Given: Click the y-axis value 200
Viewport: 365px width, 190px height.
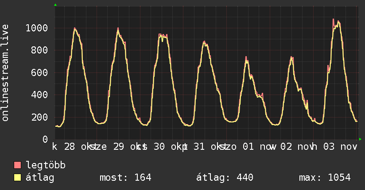Looking at the screenshot, I should coord(39,117).
